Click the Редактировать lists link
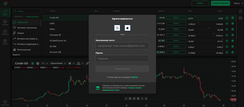Image resolution: width=244 pixels, height=107 pixels. [33, 17]
